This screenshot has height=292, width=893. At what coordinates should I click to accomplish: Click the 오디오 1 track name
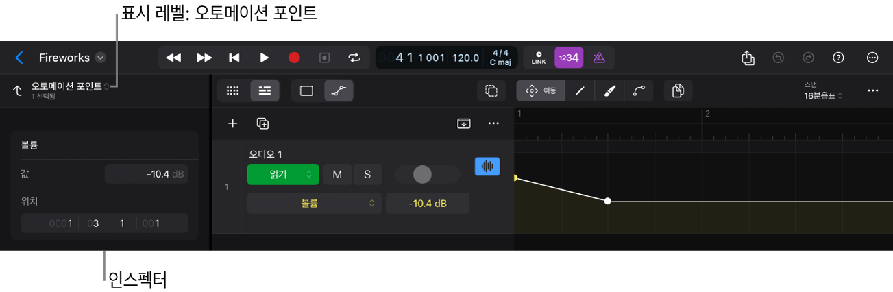point(266,154)
